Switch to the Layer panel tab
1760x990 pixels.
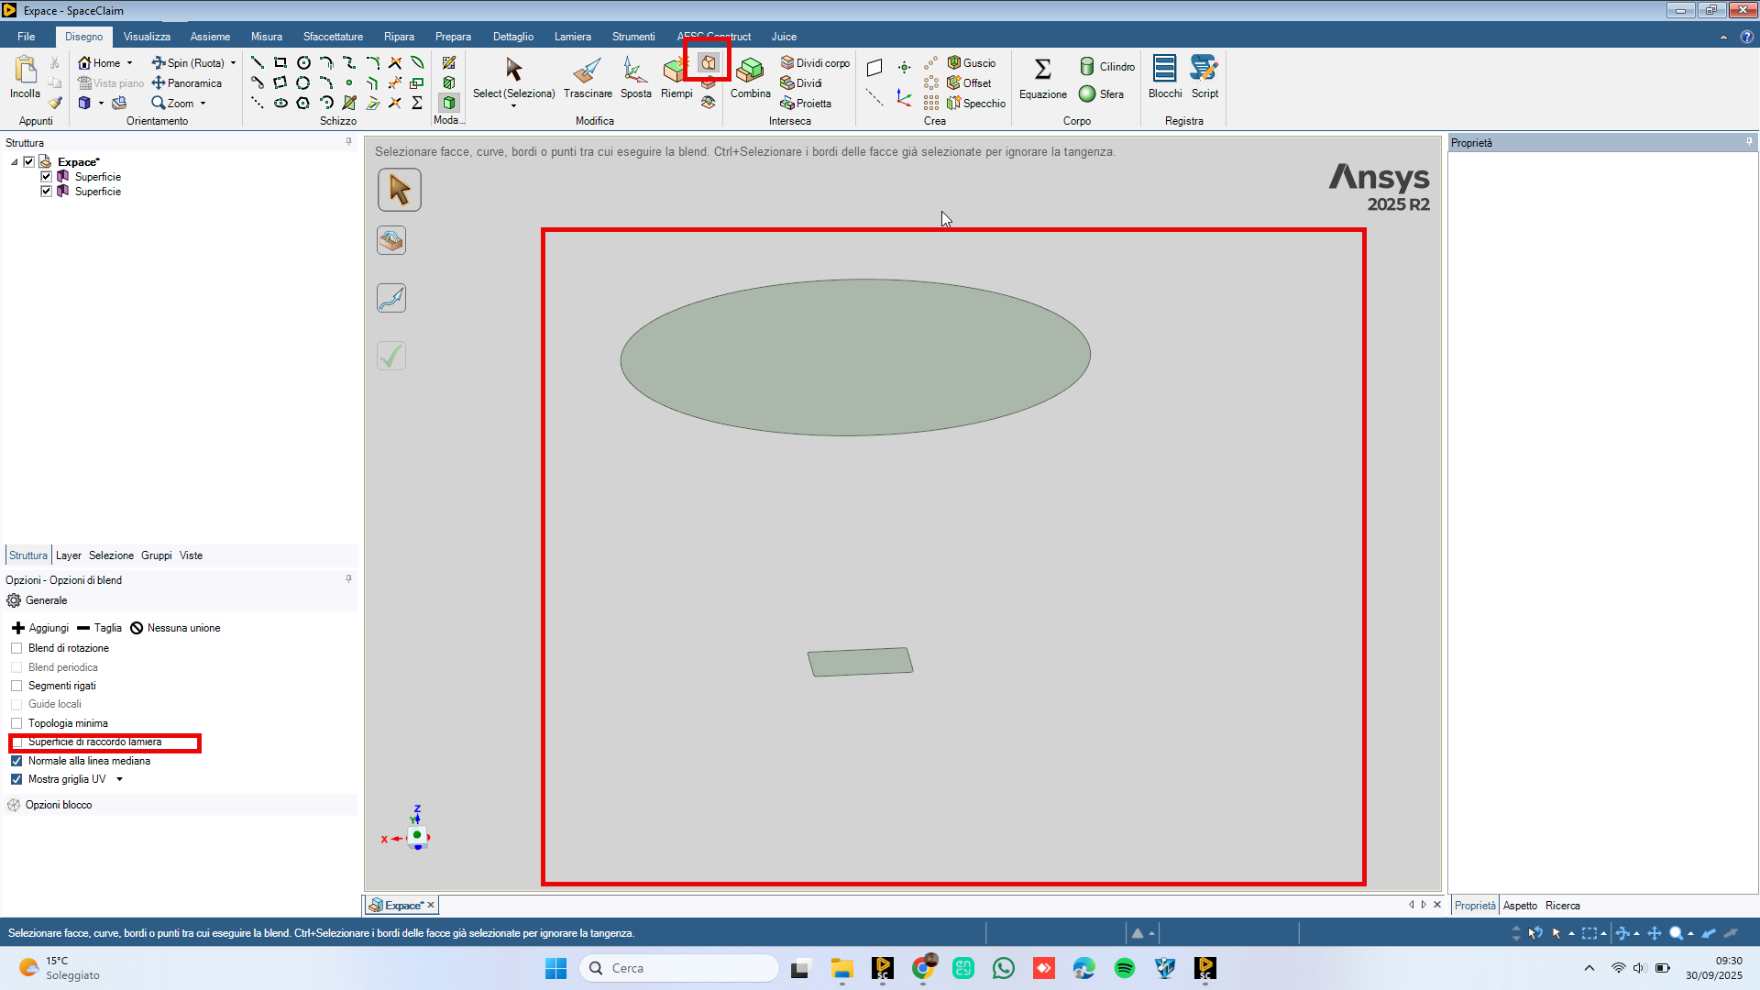click(x=68, y=555)
